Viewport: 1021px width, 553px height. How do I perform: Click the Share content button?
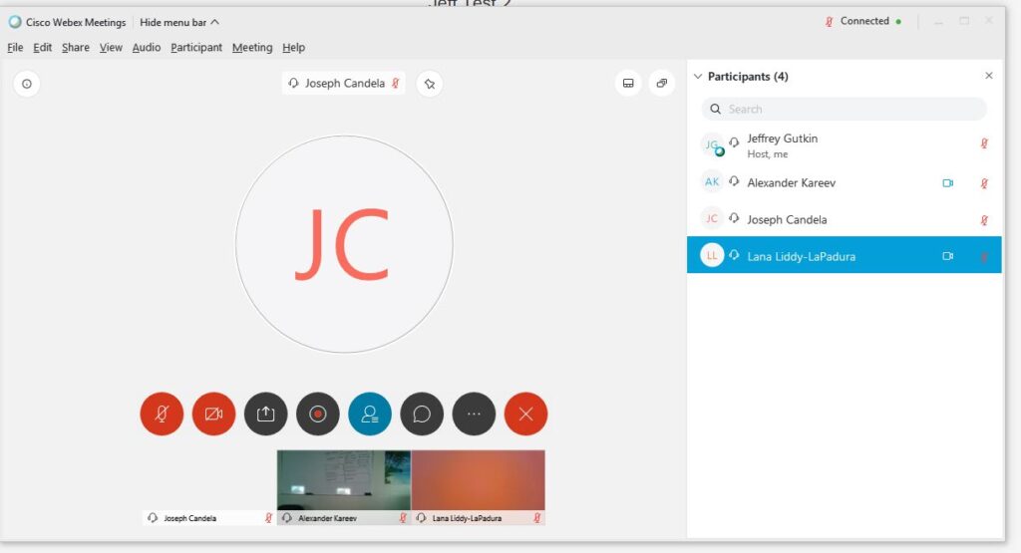(x=266, y=415)
